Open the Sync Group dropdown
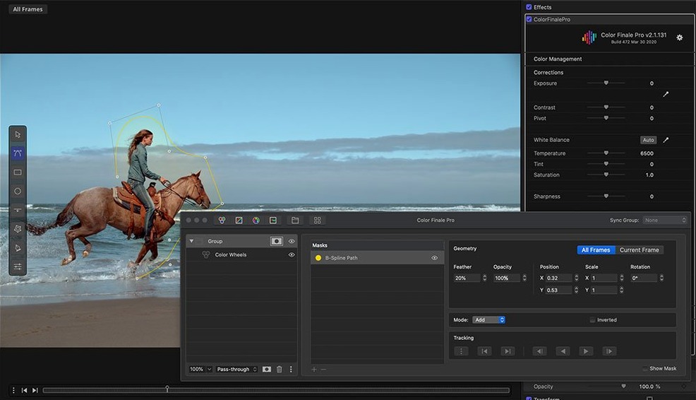 coord(665,220)
